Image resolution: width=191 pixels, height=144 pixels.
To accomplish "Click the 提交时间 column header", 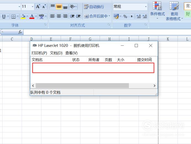I will pos(147,60).
